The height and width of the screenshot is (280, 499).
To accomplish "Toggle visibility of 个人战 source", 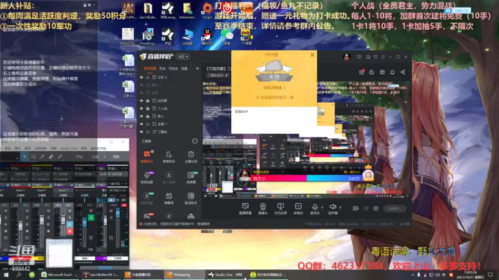I will 142,108.
